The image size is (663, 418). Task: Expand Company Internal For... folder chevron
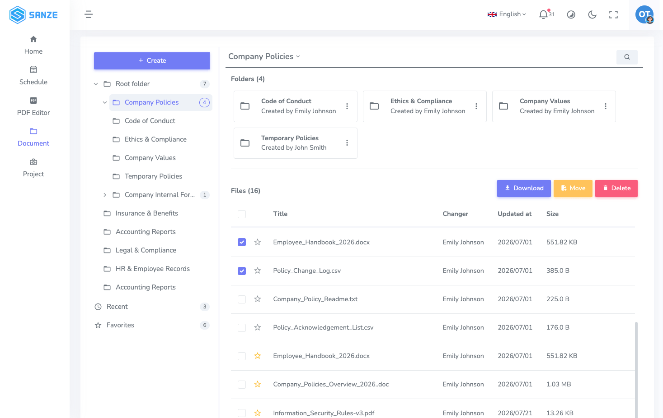coord(105,195)
